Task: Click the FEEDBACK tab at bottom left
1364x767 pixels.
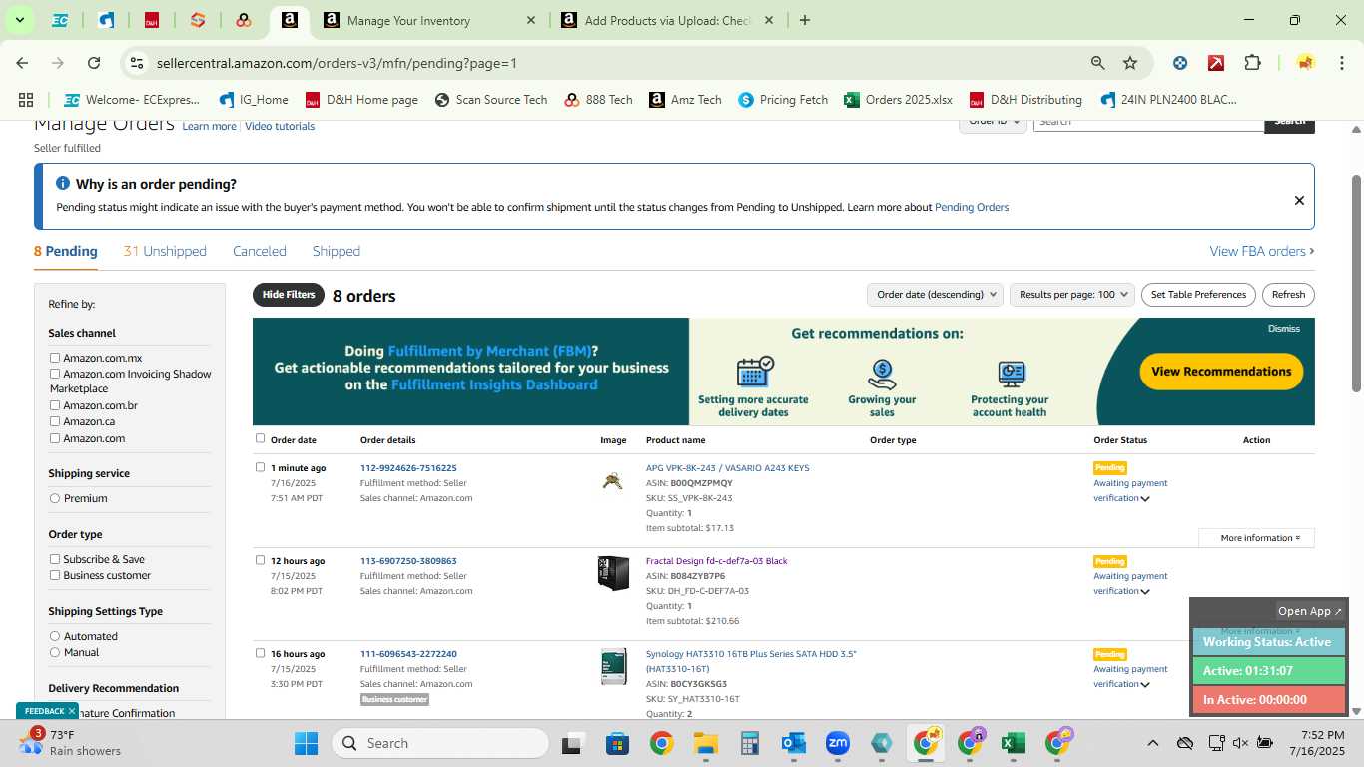Action: pyautogui.click(x=46, y=711)
